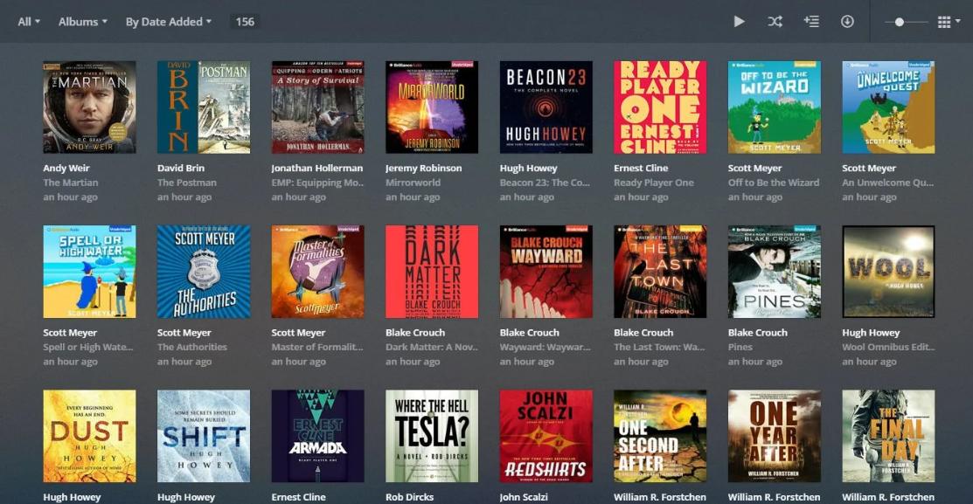Click Blake Crouch link under Dark Matter
Viewport: 973px width, 504px height.
tap(415, 333)
